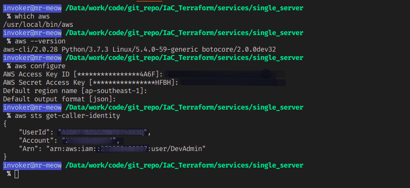This screenshot has height=188, width=410.
Task: Click the closing curly brace of the JSON output
Action: (5, 157)
